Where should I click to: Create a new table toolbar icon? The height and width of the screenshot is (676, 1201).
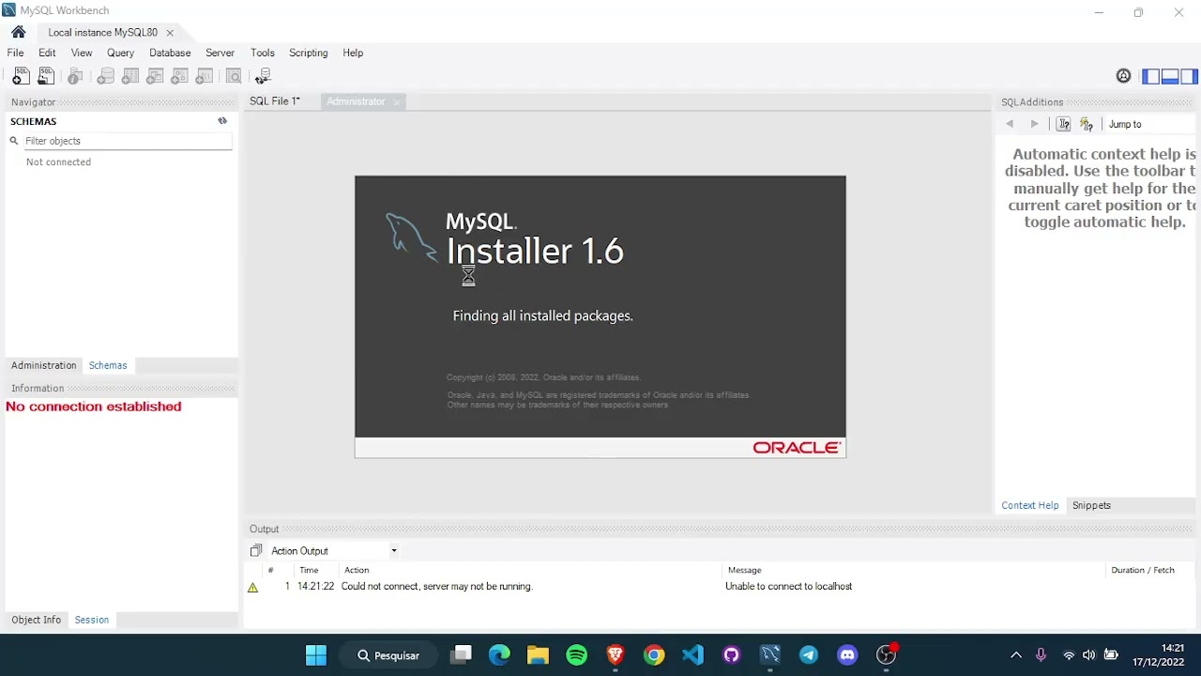[130, 76]
